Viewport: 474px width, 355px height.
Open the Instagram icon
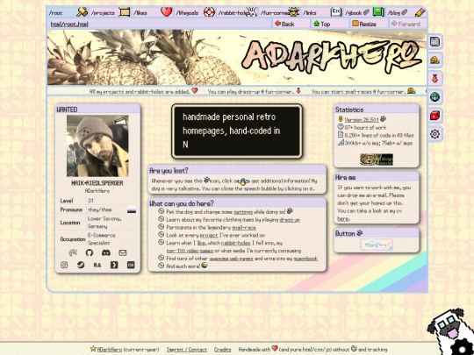click(64, 265)
